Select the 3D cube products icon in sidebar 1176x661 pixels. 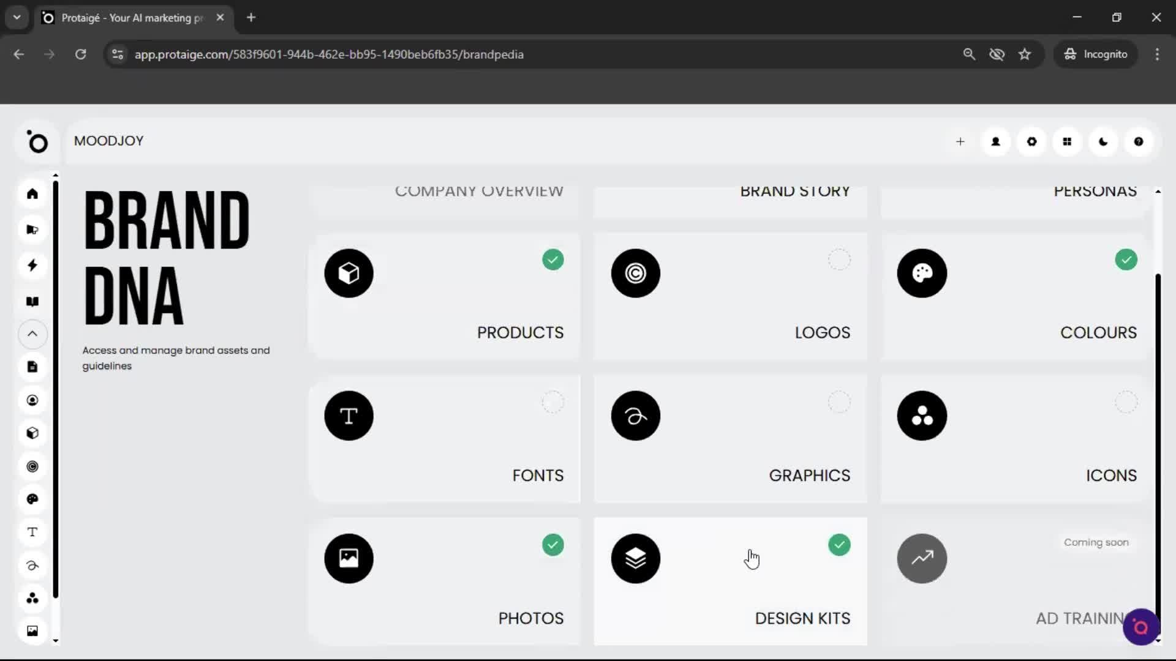click(x=32, y=433)
